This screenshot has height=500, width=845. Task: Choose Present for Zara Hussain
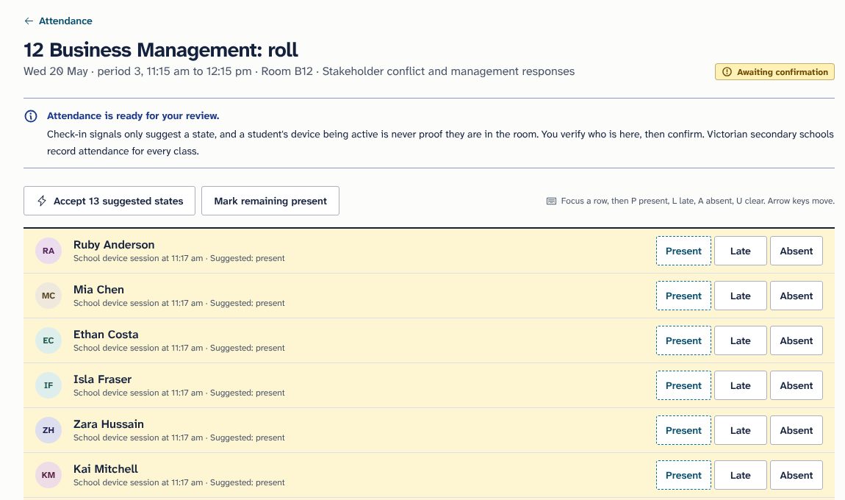coord(683,430)
